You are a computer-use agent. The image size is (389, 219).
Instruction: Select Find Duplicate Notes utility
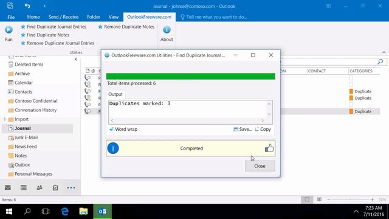tap(45, 35)
